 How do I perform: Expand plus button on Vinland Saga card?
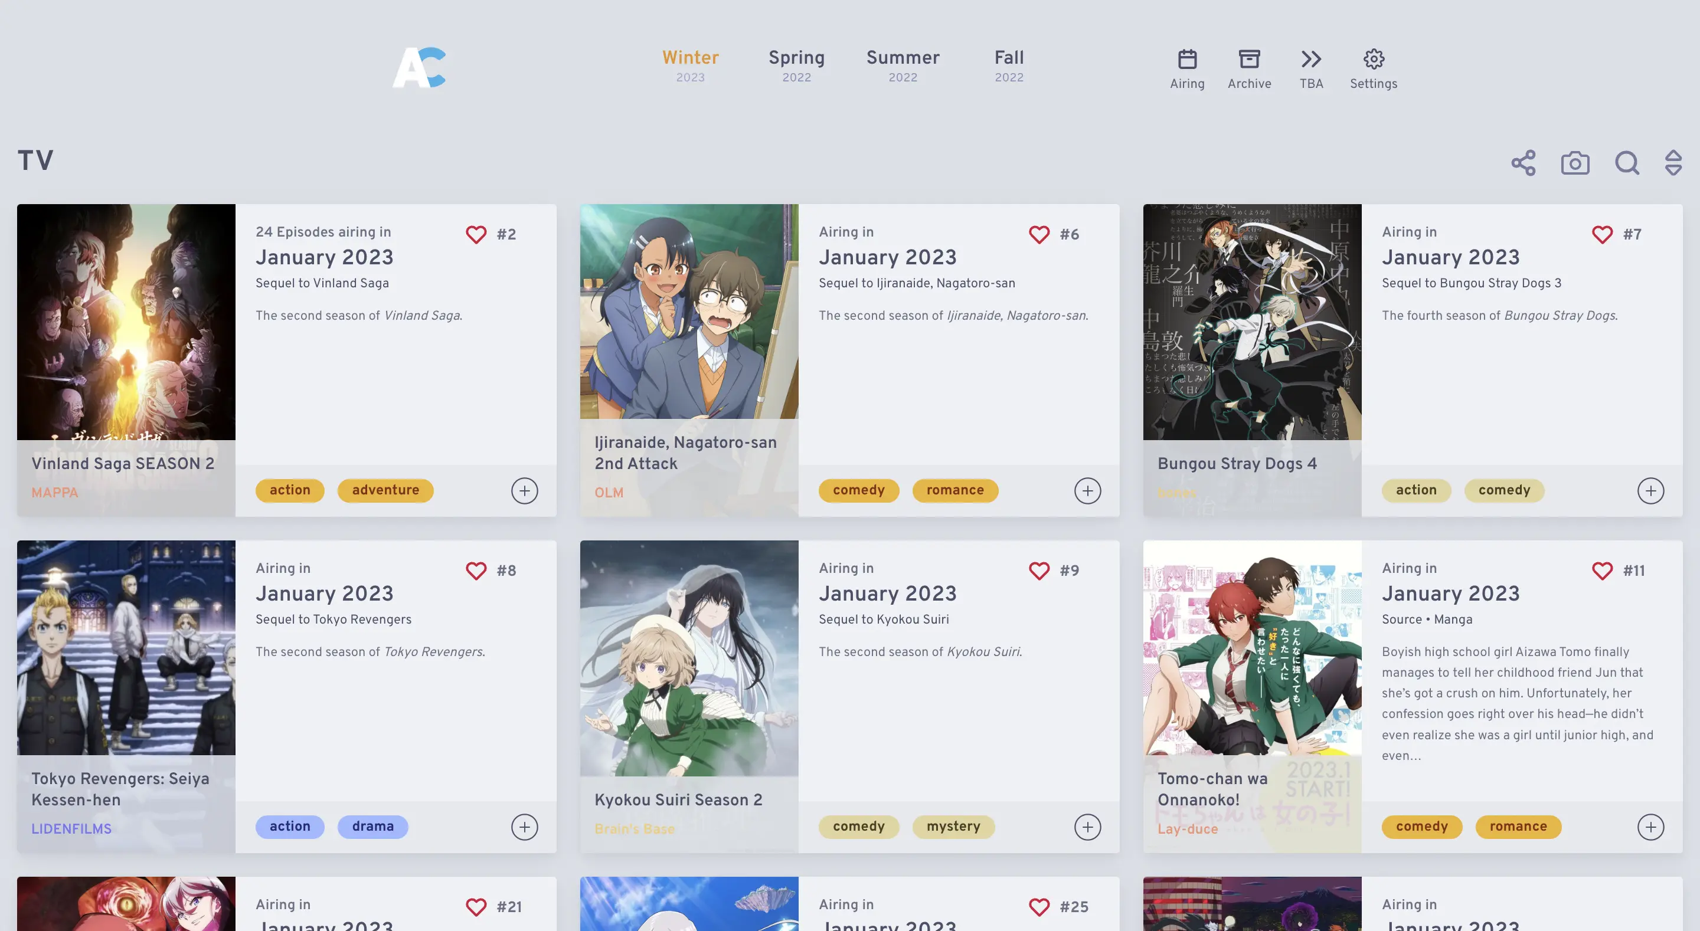pyautogui.click(x=524, y=491)
